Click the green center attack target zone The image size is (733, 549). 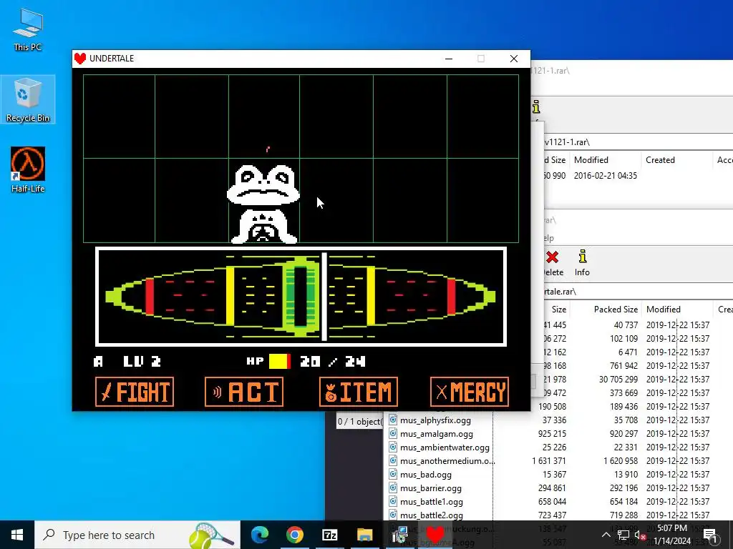[x=300, y=297]
